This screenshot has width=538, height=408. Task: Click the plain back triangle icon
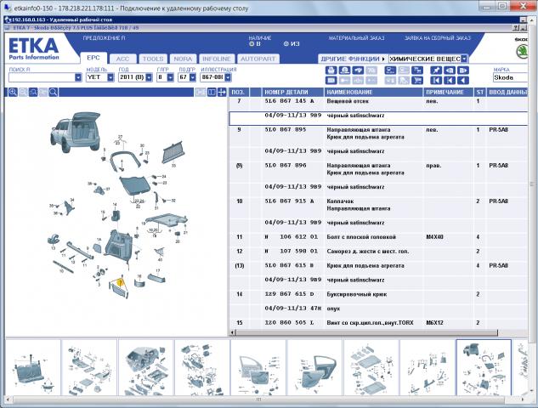pyautogui.click(x=463, y=80)
